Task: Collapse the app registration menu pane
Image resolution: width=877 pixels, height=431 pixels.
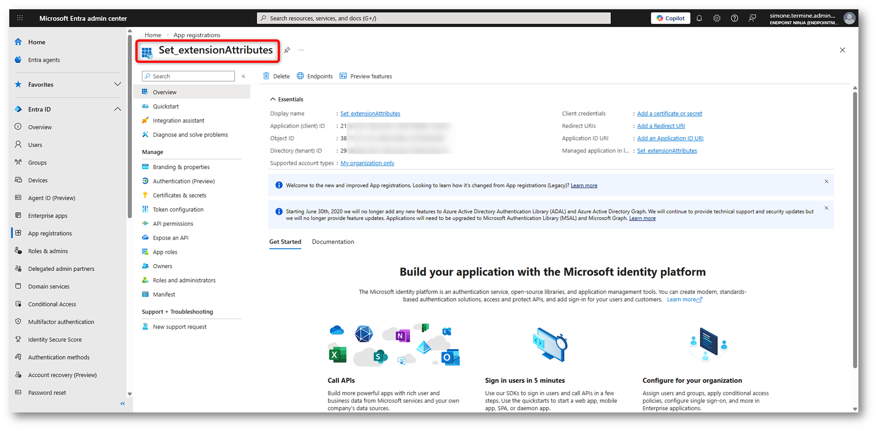Action: click(x=243, y=76)
